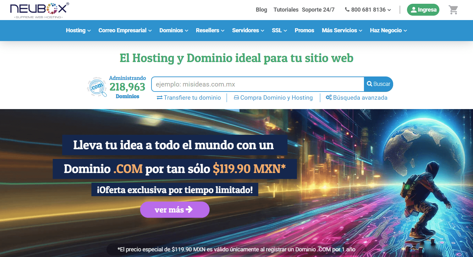Open the shopping cart icon

click(x=453, y=10)
